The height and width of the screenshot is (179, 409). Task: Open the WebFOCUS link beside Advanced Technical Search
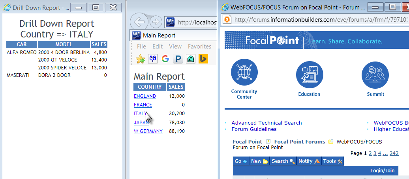391,123
